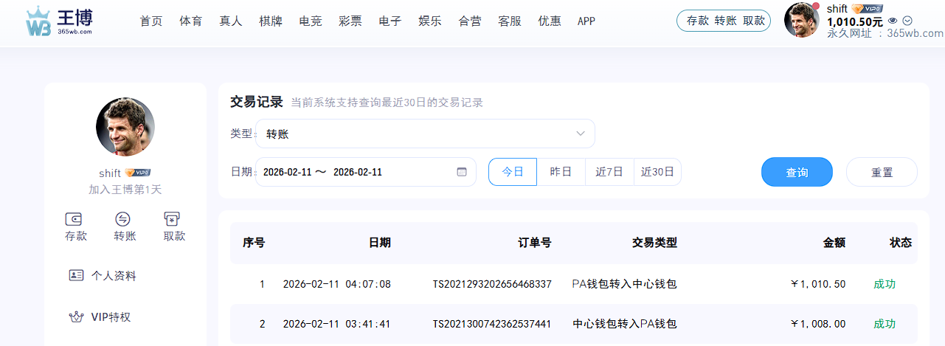Screen dimensions: 945x346
Task: Select the 昨日 date filter
Action: (561, 172)
